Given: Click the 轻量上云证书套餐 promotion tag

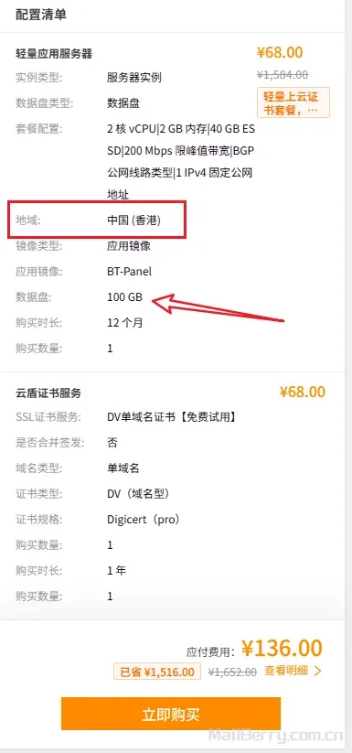Looking at the screenshot, I should [293, 102].
